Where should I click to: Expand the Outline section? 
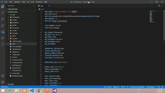tap(21, 84)
